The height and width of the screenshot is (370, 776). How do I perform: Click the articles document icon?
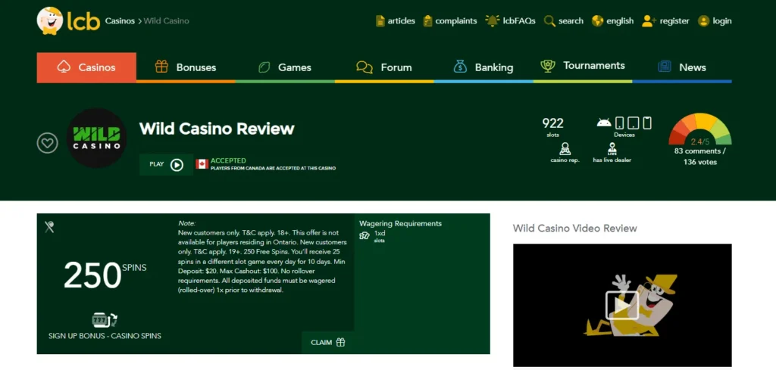(380, 20)
